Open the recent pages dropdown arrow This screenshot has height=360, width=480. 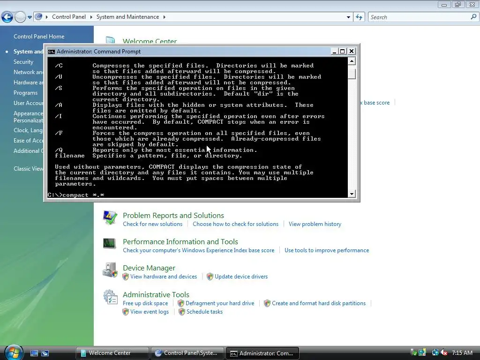pos(30,17)
